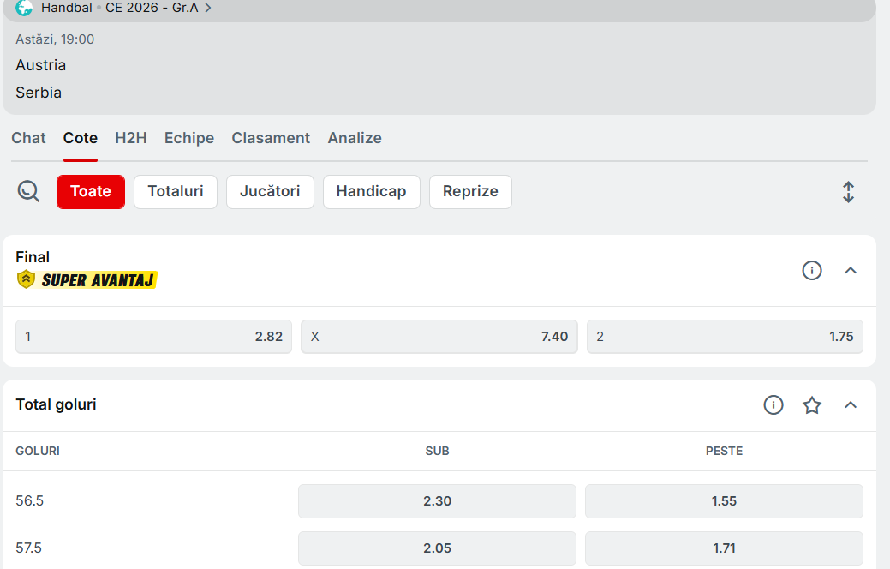
Task: Pick odds 2.82 for outcome 1
Action: (x=153, y=337)
